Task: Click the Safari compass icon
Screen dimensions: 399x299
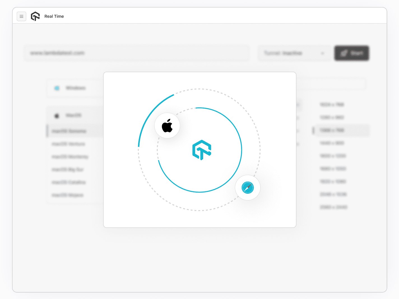Action: 248,188
